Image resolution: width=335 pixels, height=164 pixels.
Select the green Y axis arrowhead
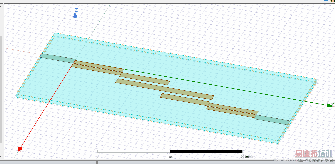pos(330,105)
